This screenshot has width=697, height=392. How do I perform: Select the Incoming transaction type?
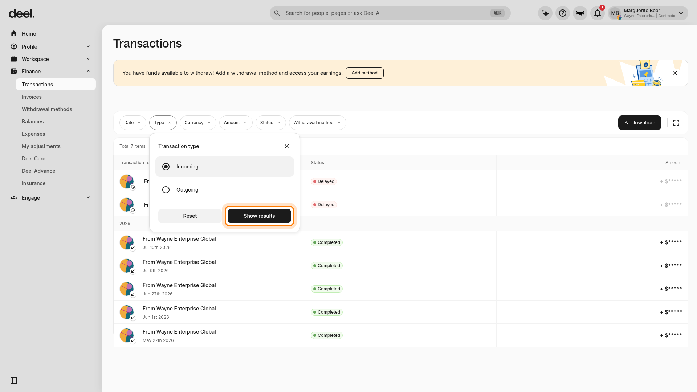[224, 167]
